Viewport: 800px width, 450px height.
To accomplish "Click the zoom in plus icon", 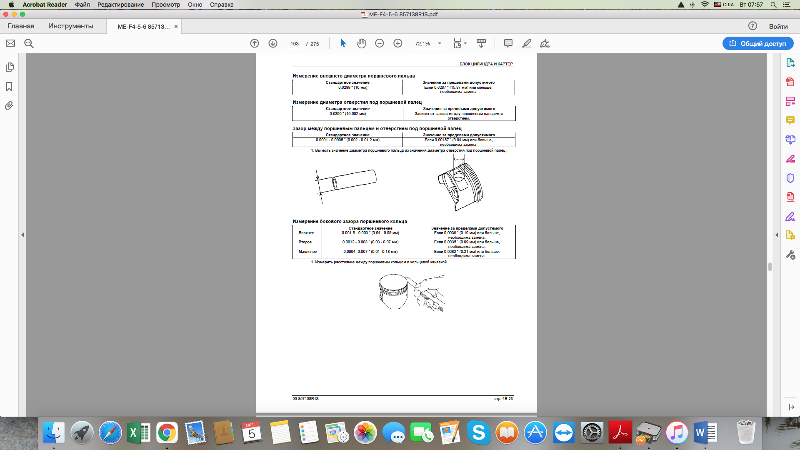I will [x=398, y=43].
